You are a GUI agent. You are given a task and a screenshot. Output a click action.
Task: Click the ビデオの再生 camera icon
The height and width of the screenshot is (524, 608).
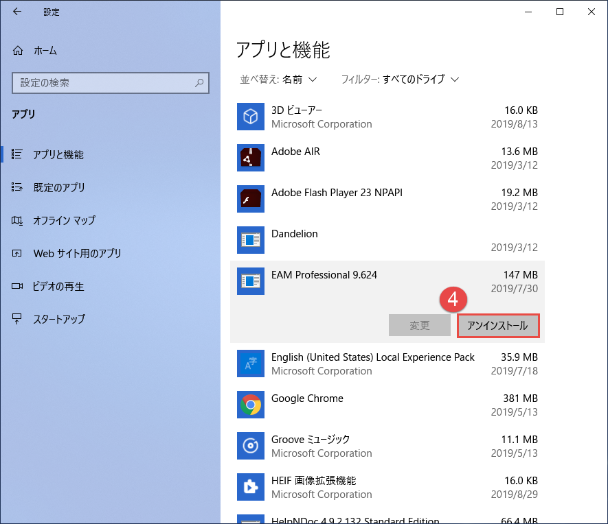click(x=16, y=287)
